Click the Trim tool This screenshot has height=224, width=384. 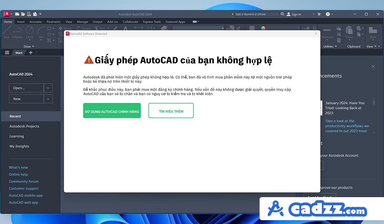click(x=100, y=28)
